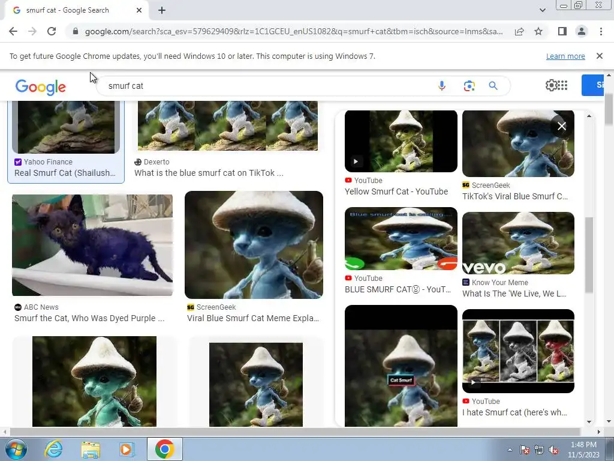The image size is (614, 461).
Task: Click the preview panel scrollbar thumb
Action: click(x=589, y=255)
